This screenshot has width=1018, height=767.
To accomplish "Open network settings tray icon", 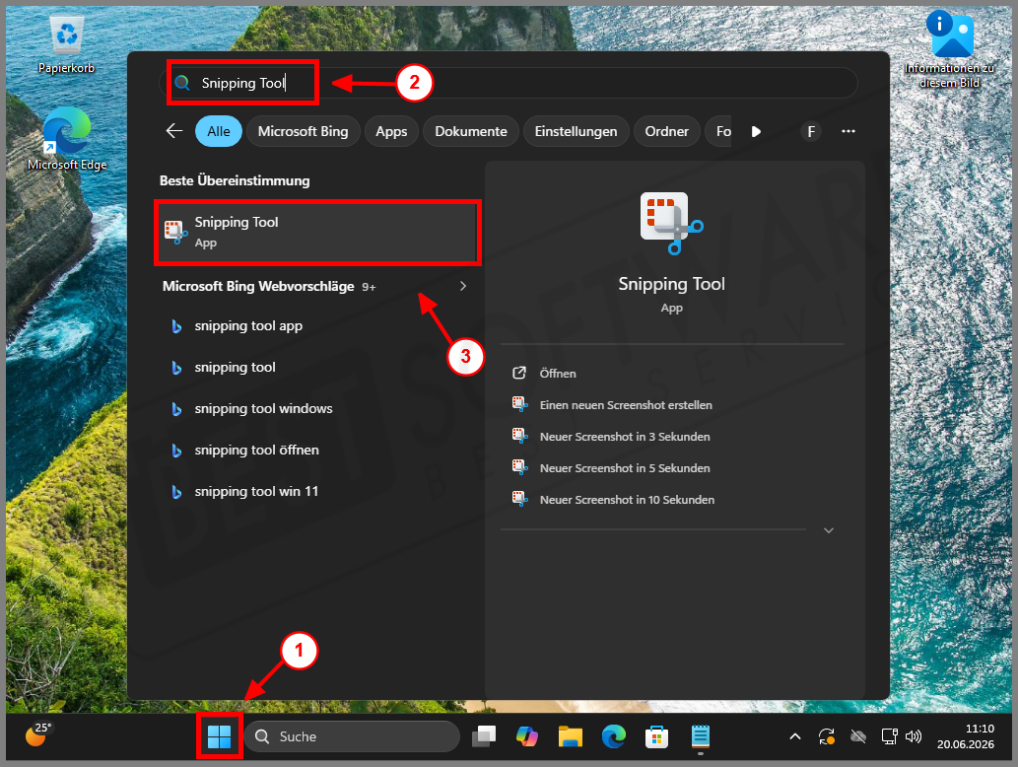I will pyautogui.click(x=889, y=736).
